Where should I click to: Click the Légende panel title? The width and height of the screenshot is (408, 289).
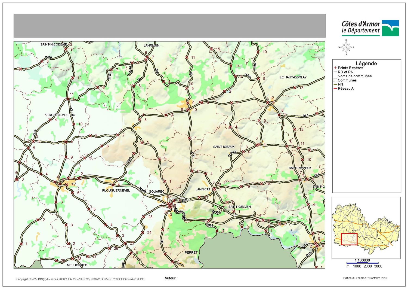click(x=366, y=63)
